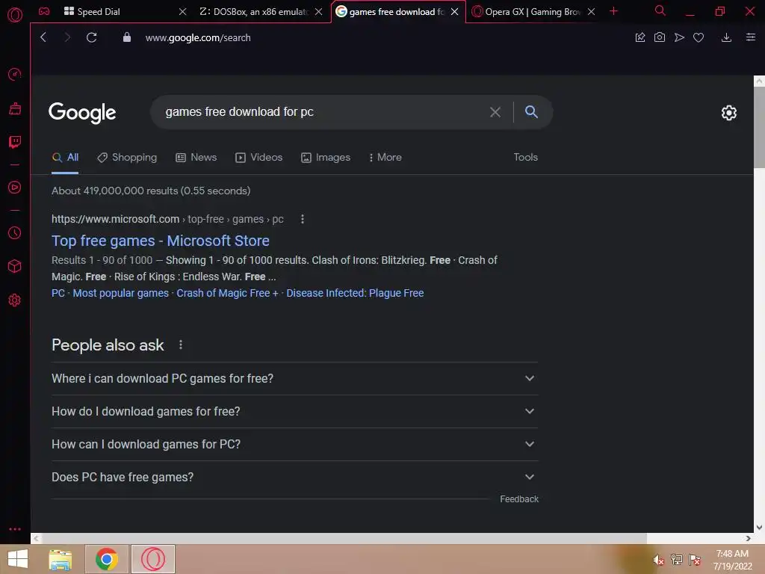Click the Feedback link
Image resolution: width=765 pixels, height=574 pixels.
point(519,499)
